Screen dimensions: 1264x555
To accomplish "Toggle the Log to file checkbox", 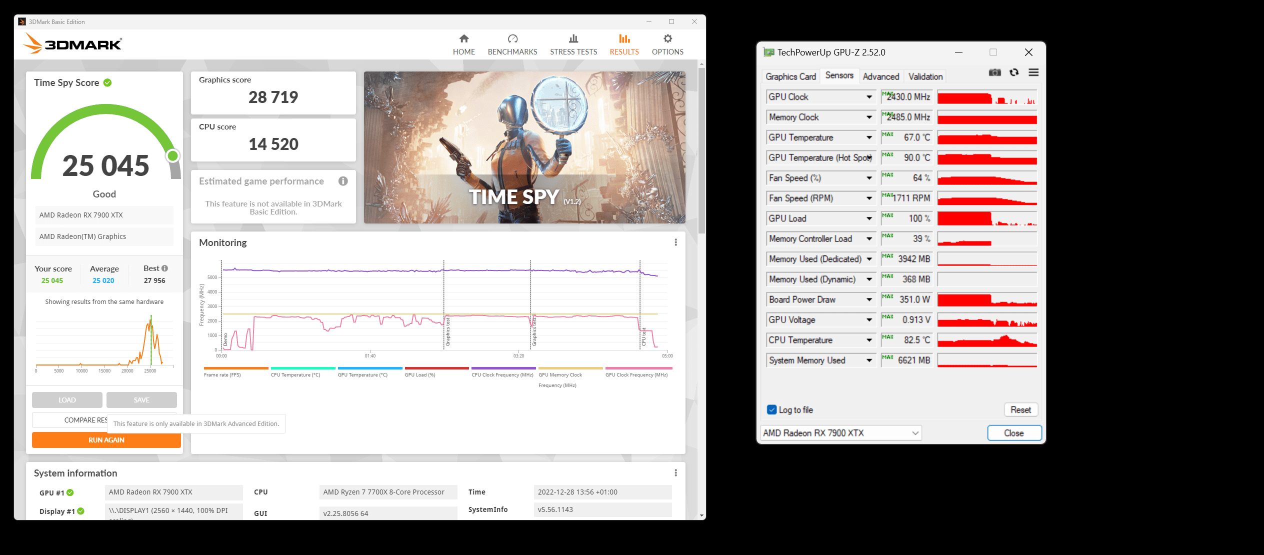I will (771, 410).
